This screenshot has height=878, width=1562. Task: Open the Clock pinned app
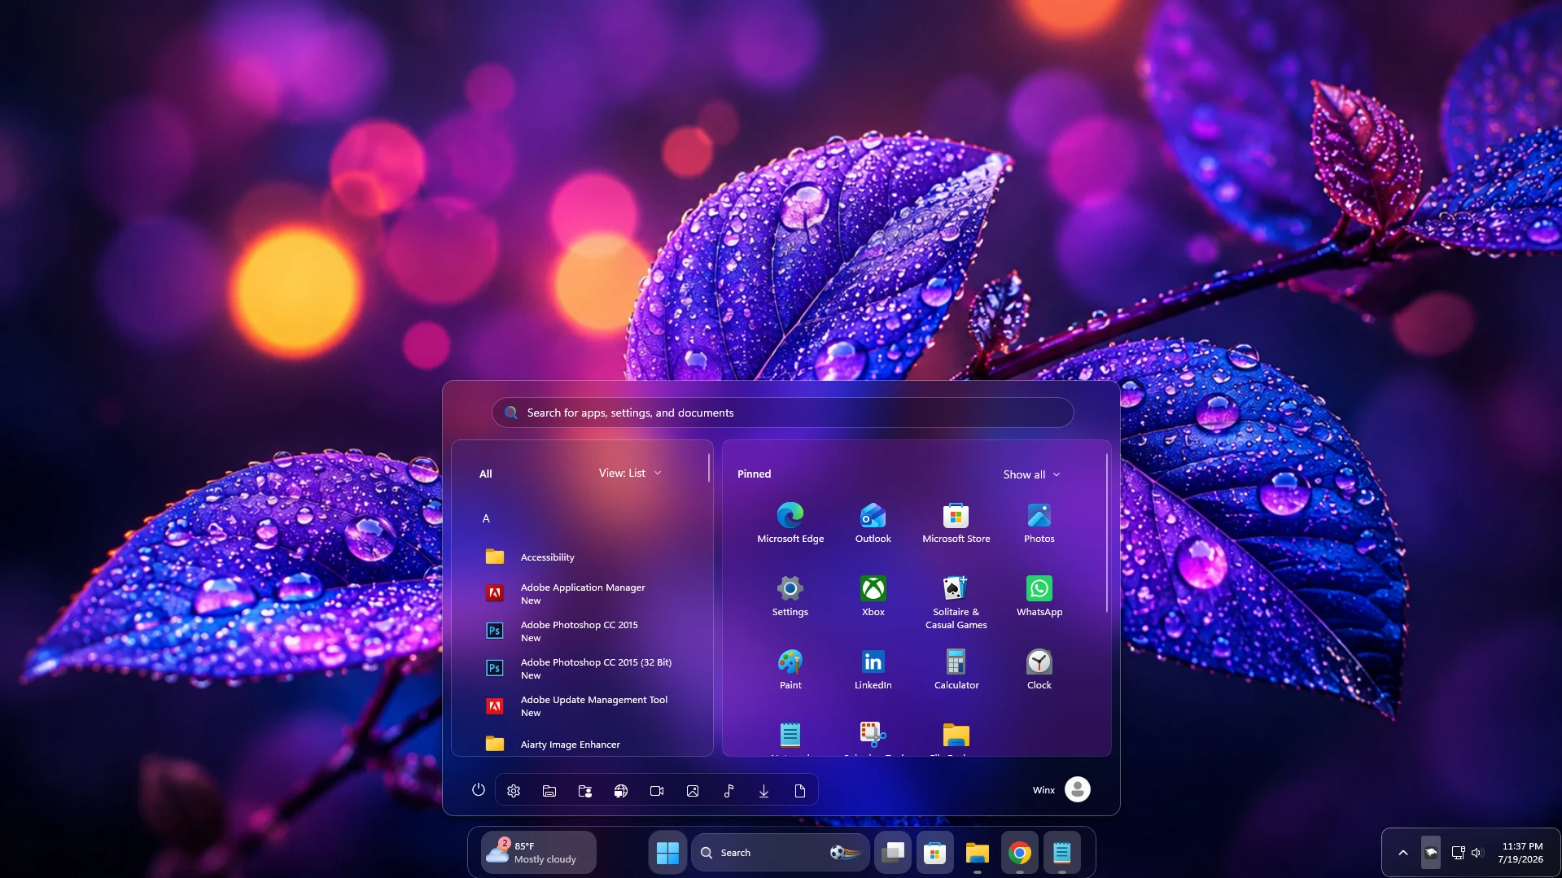click(x=1039, y=669)
